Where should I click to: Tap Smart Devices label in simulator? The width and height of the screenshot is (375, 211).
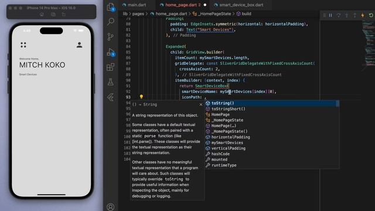[x=28, y=74]
